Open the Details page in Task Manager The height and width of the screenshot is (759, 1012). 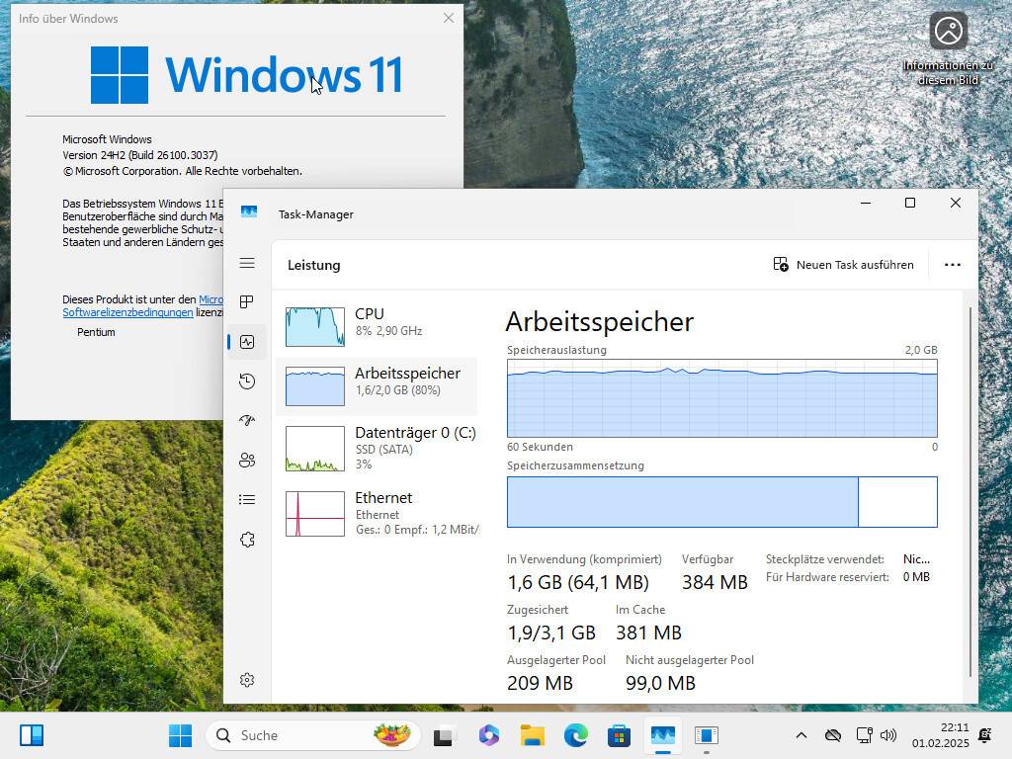(x=246, y=499)
